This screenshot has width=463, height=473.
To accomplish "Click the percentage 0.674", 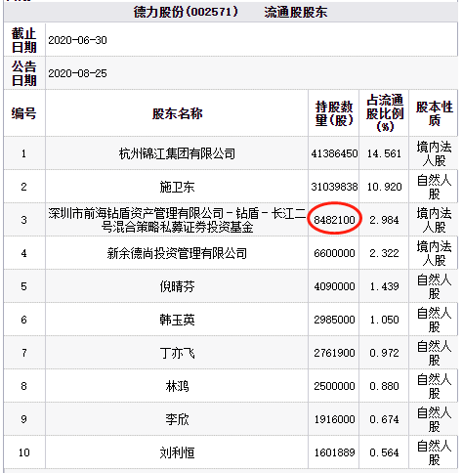I will pos(384,419).
